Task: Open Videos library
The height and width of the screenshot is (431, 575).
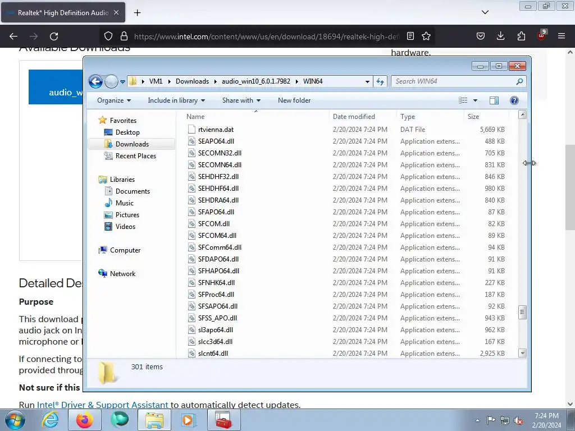Action: [x=125, y=227]
